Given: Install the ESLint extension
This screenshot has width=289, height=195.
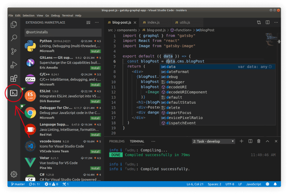Looking at the screenshot, I should pyautogui.click(x=95, y=101).
